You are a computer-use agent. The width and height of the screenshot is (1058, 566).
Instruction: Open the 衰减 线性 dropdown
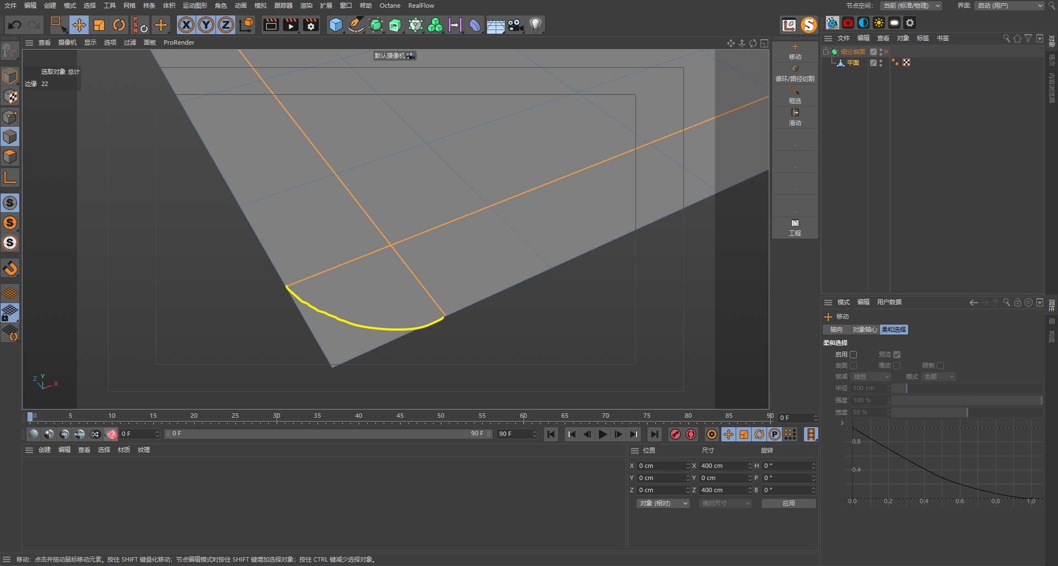[871, 376]
